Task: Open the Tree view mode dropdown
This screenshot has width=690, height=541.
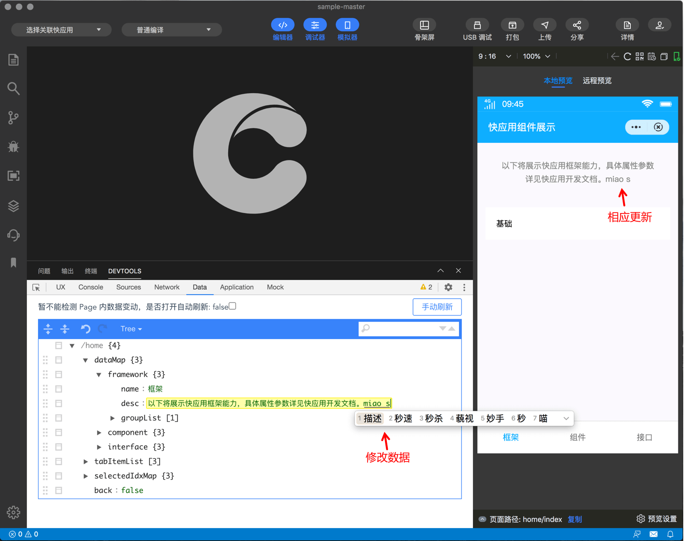Action: (131, 329)
